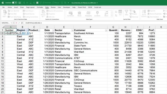The image size is (167, 94).
Task: Open the Sector filter dropdown
Action: (72, 31)
